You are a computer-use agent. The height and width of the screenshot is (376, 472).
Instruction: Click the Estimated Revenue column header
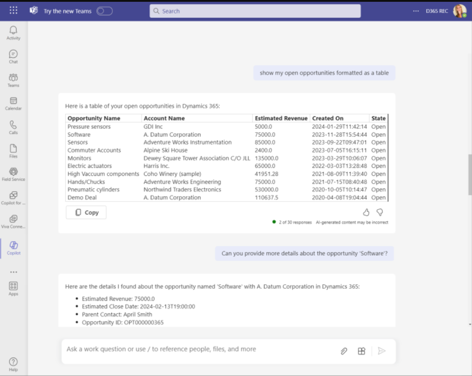click(x=281, y=119)
